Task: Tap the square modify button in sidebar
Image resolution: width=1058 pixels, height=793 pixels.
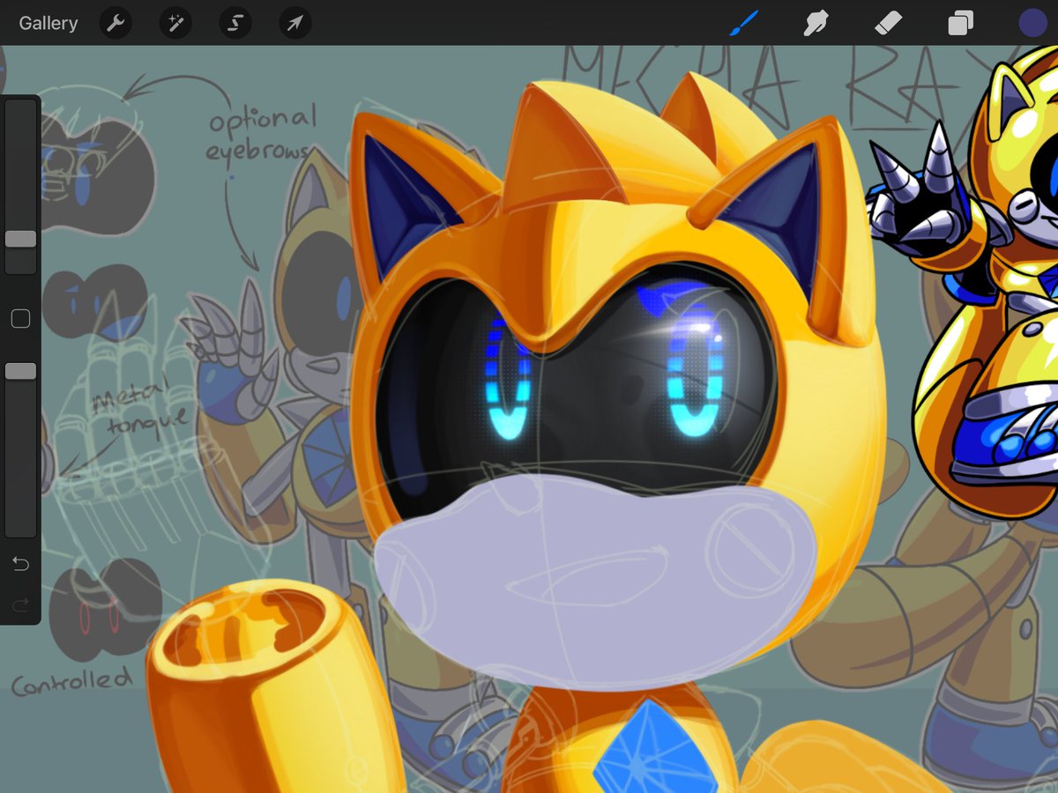Action: tap(20, 319)
